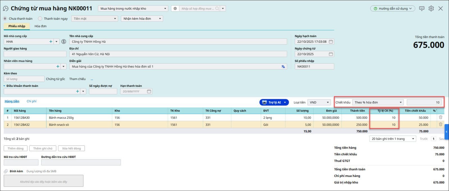Click the search icon in contract number field
The height and width of the screenshot is (191, 449).
[217, 9]
